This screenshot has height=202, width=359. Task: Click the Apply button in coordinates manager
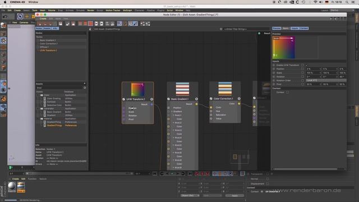pos(234,196)
